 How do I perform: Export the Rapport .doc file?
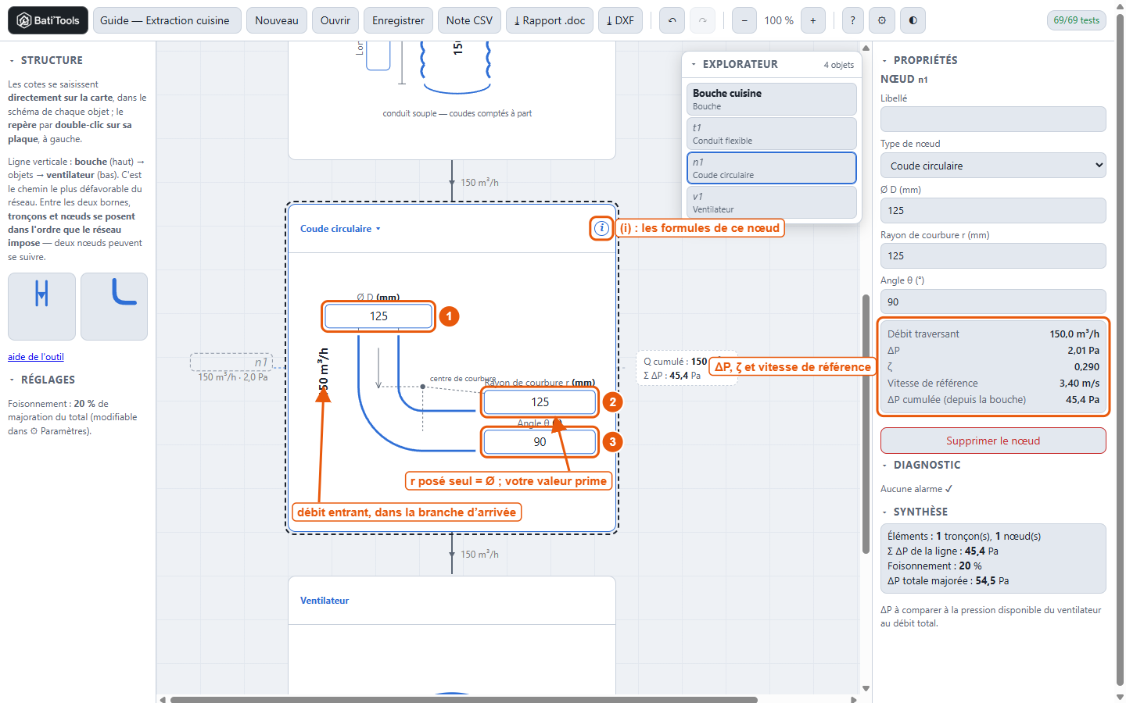click(x=550, y=20)
